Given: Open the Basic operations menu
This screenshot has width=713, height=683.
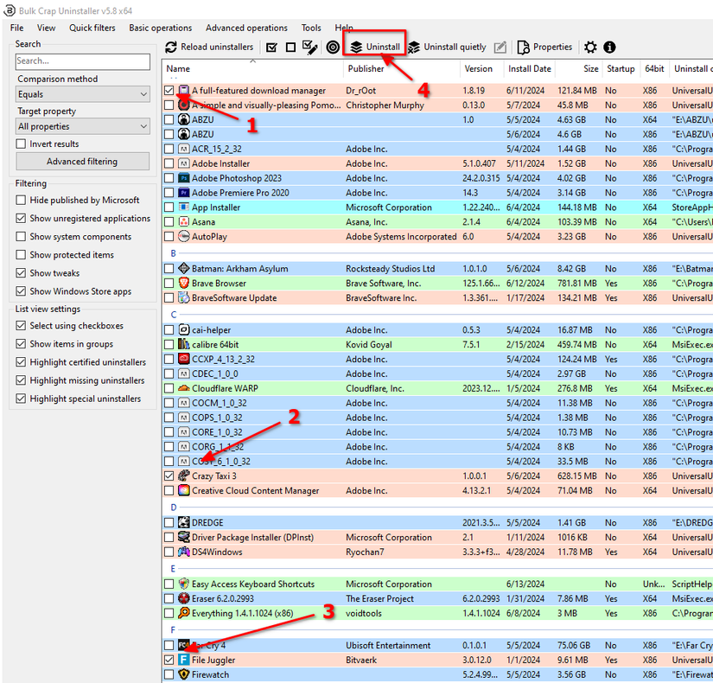Looking at the screenshot, I should [161, 28].
